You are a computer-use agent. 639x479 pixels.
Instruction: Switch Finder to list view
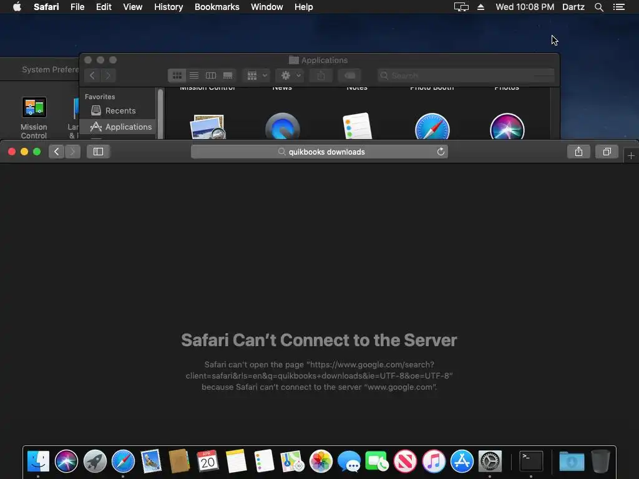pyautogui.click(x=194, y=75)
